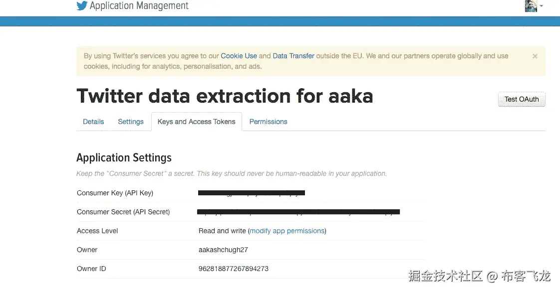Open the user avatar in header
The image size is (560, 292).
tap(531, 5)
